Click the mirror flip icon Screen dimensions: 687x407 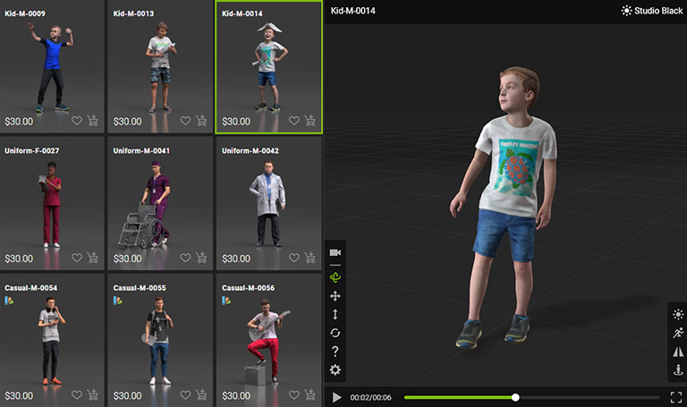coord(677,352)
